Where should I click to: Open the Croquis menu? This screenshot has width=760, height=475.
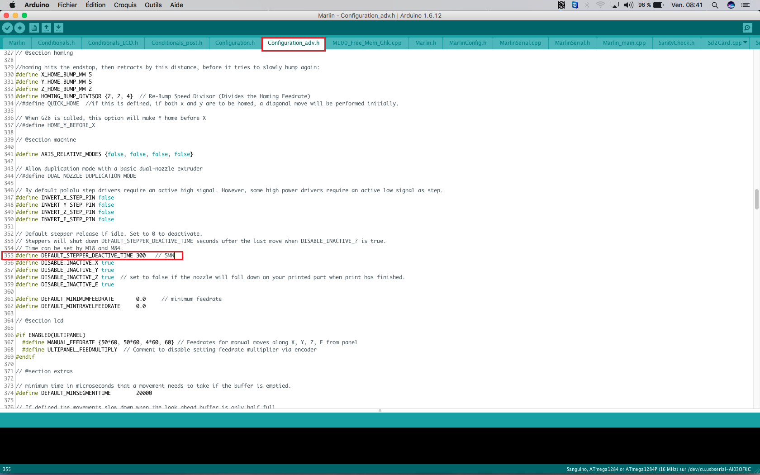tap(125, 5)
